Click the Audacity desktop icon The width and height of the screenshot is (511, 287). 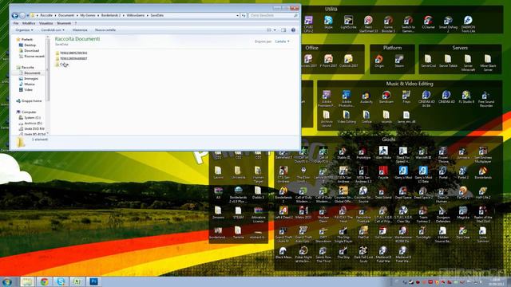click(x=366, y=97)
